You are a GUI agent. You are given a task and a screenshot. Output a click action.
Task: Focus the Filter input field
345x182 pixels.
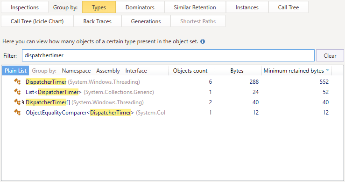(x=168, y=55)
